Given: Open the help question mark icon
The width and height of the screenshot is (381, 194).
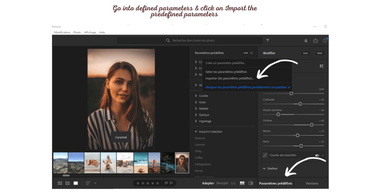Looking at the screenshot, I should [x=325, y=40].
